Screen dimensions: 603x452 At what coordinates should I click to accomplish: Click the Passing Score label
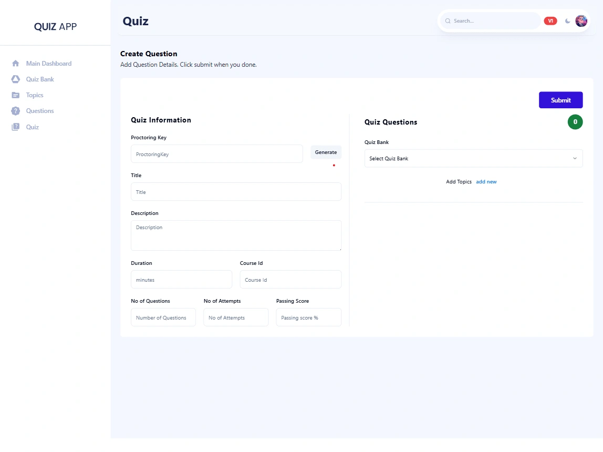(293, 301)
